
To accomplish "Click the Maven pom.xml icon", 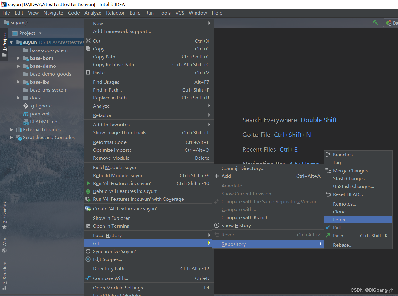I will coord(26,114).
